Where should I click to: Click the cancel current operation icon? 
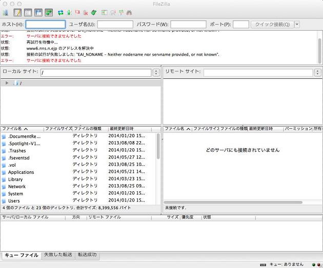(77, 12)
